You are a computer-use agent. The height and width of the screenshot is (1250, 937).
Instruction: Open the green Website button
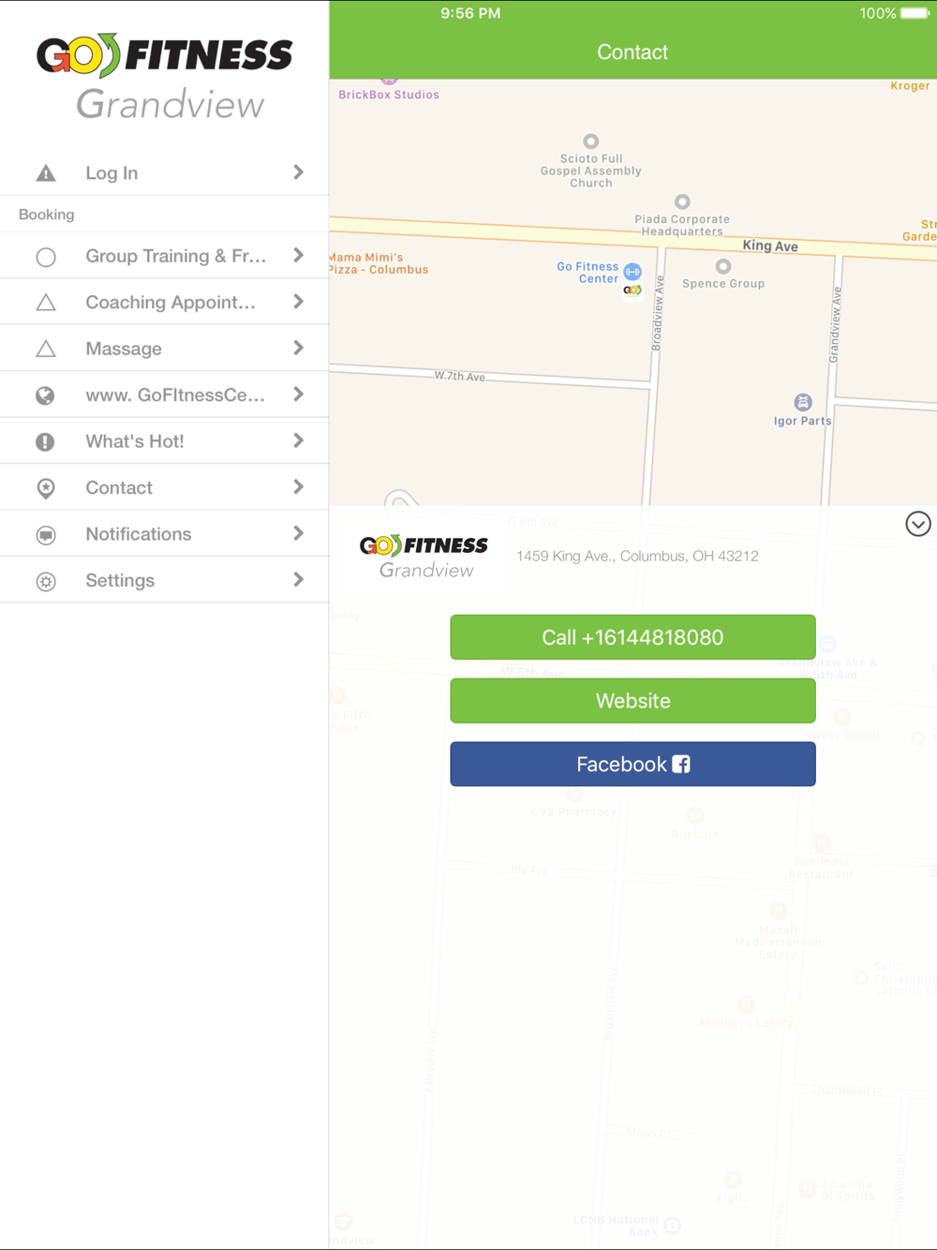(632, 701)
